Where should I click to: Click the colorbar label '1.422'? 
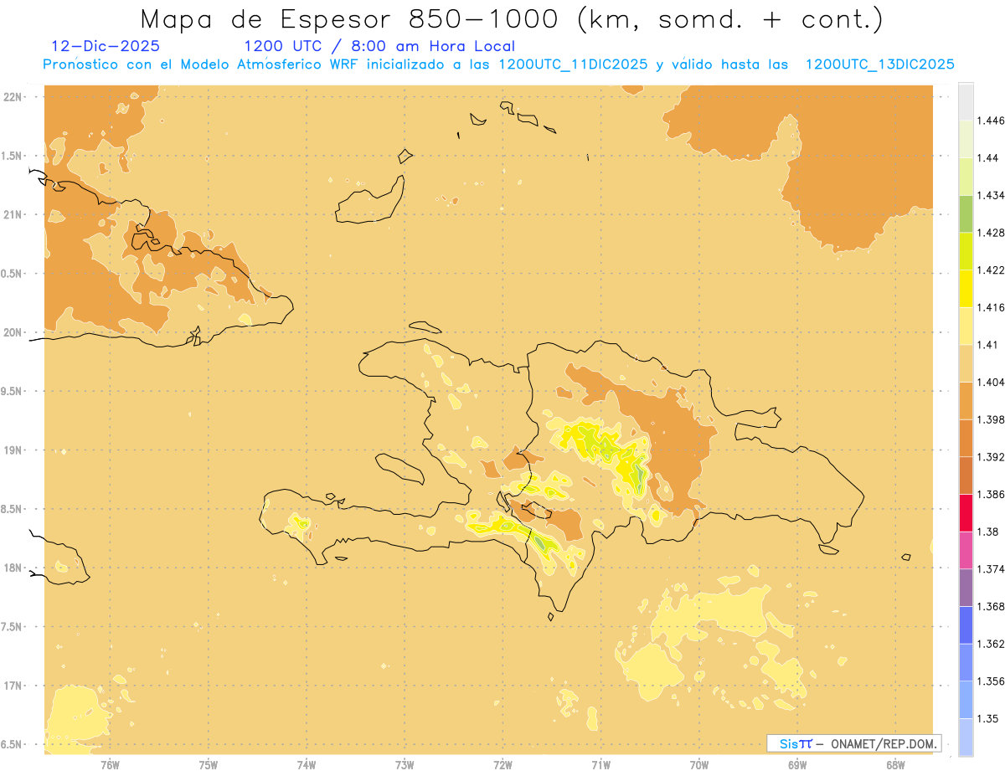click(x=991, y=270)
